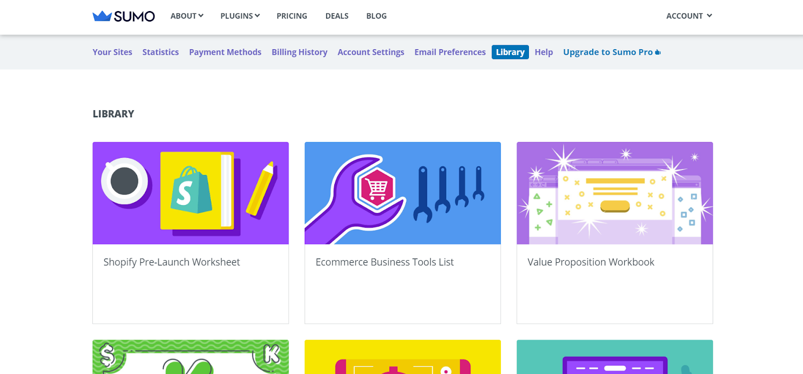The image size is (803, 374).
Task: Open the Pricing page
Action: pos(292,16)
